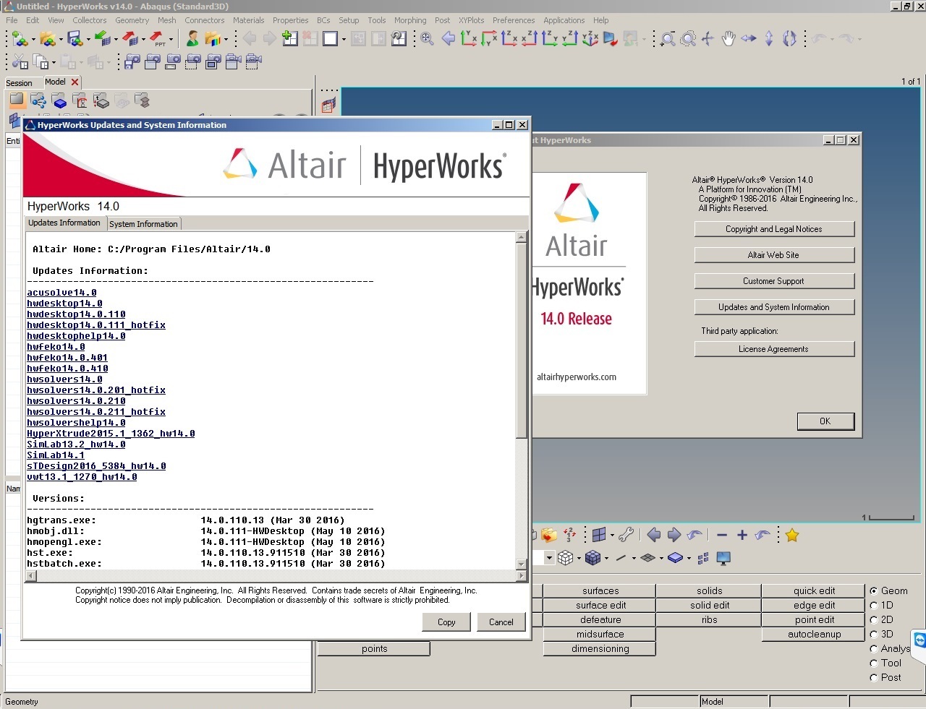Open the combo box dropdown in lower toolbar
The image size is (926, 709).
click(x=549, y=558)
